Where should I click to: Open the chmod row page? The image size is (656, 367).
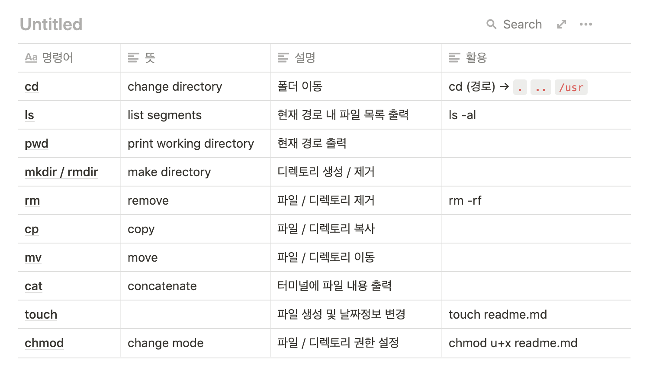(x=44, y=343)
